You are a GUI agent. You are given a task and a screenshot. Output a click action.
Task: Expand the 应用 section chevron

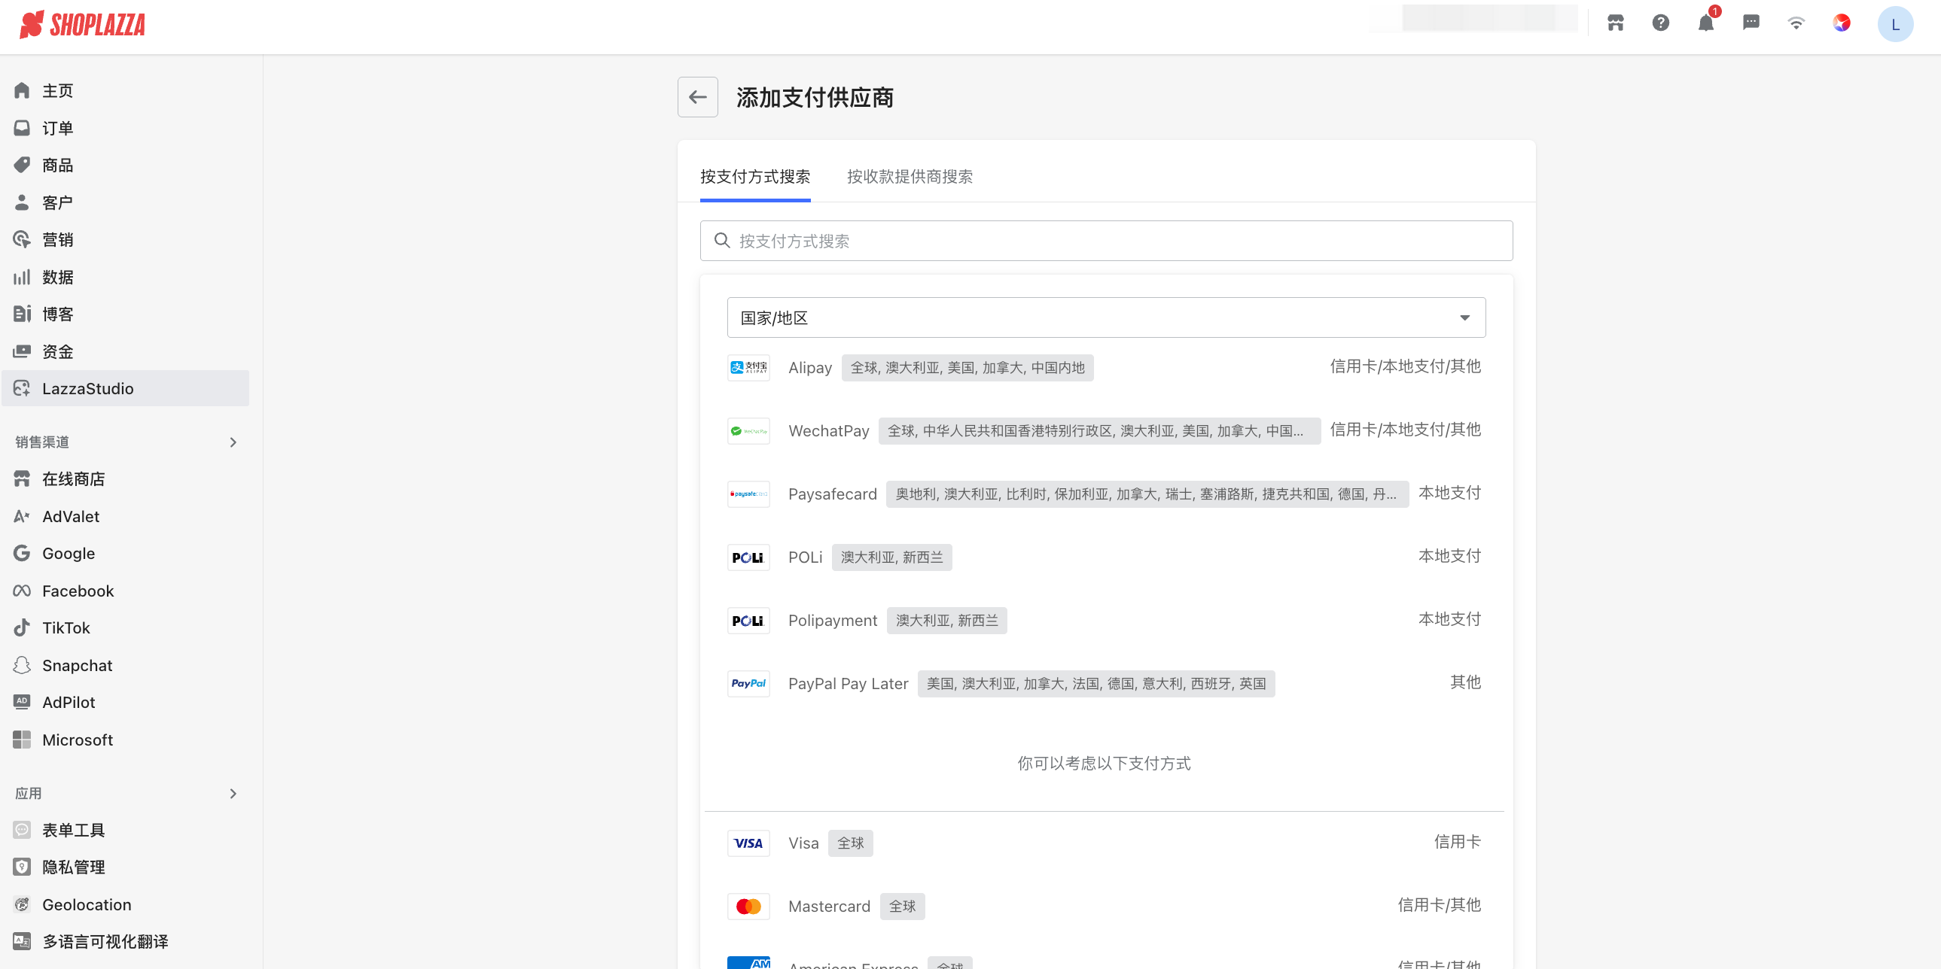click(233, 794)
